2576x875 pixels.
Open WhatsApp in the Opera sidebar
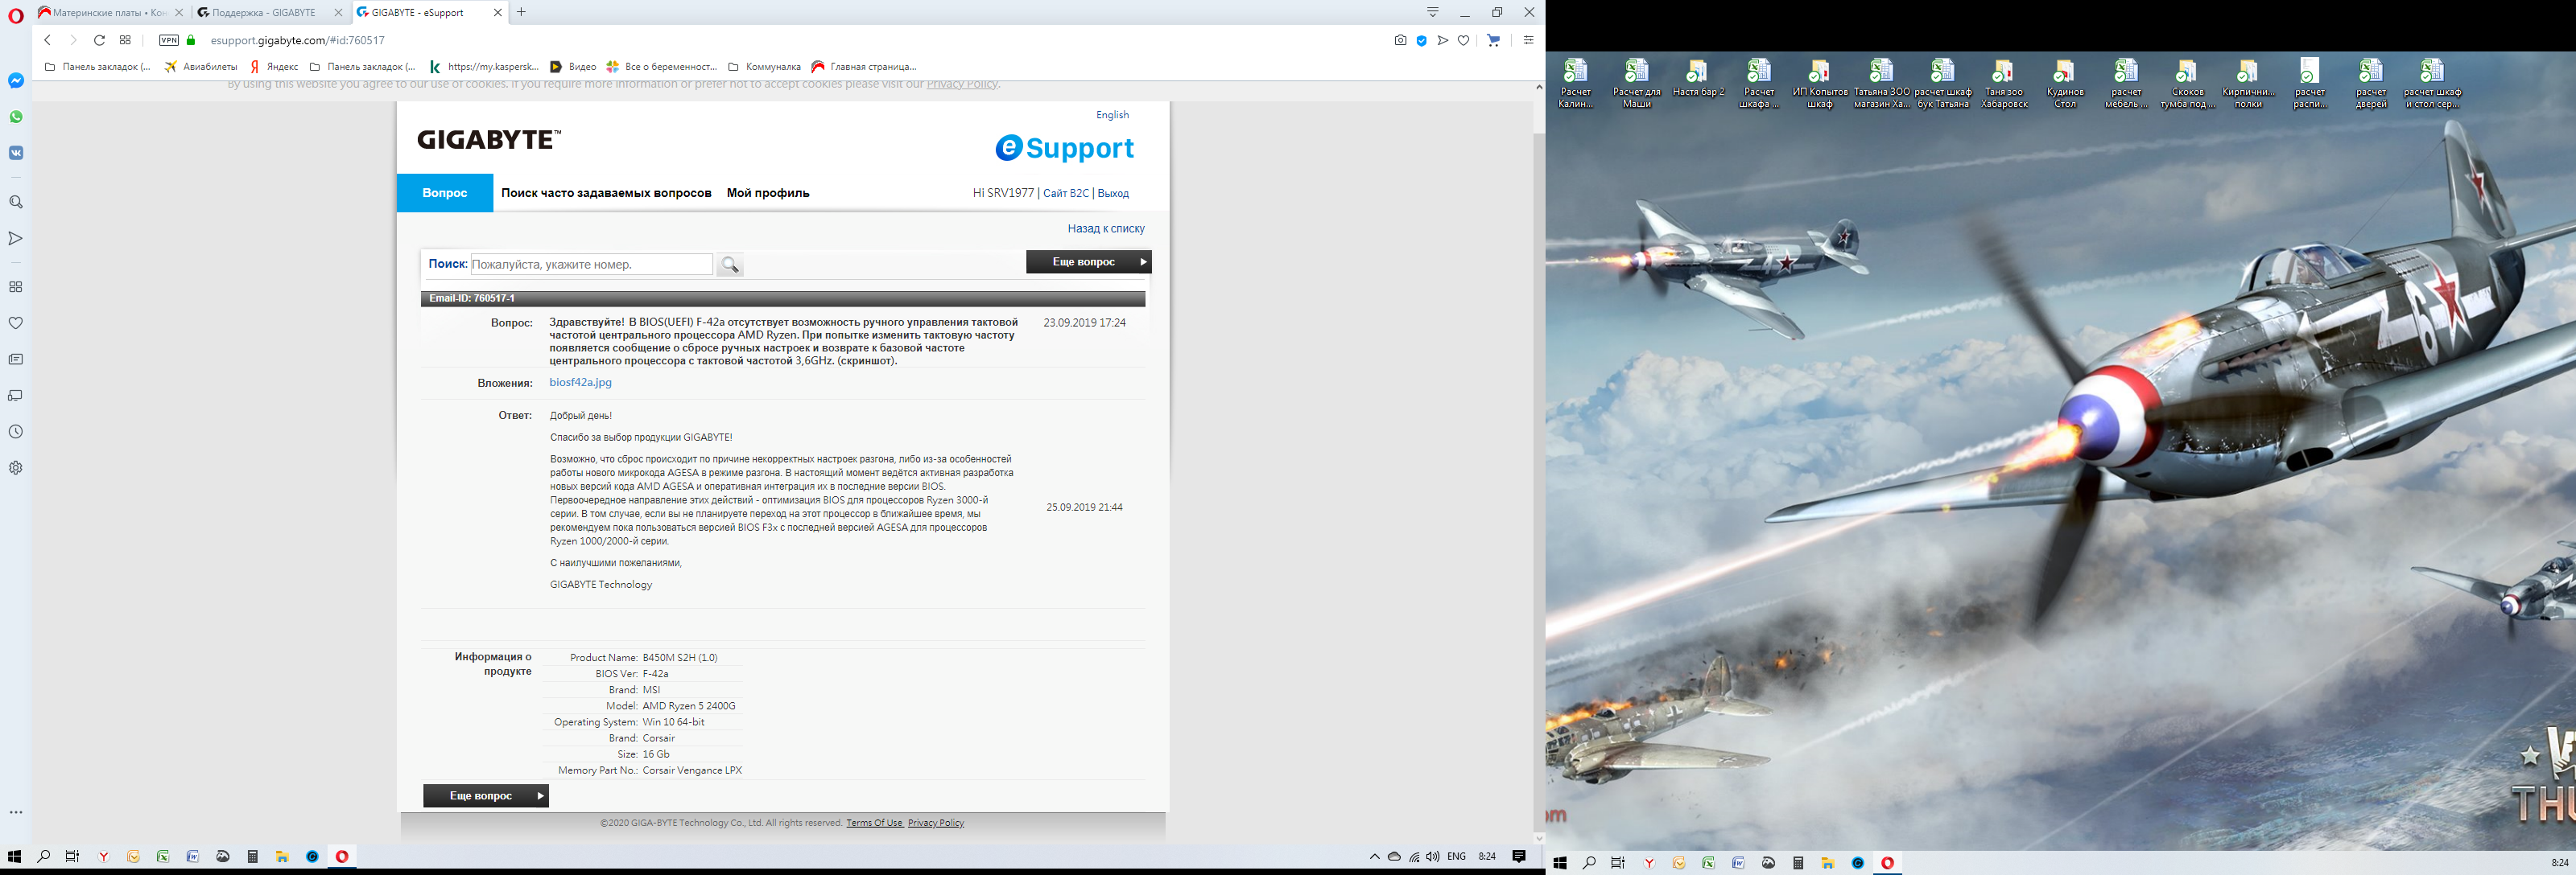pos(16,117)
